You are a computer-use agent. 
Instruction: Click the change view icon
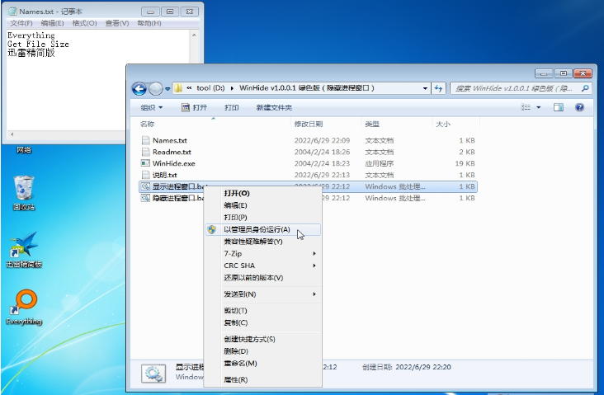point(526,107)
